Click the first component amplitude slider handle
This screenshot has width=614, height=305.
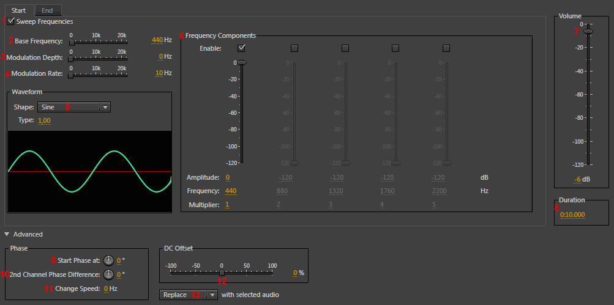242,62
